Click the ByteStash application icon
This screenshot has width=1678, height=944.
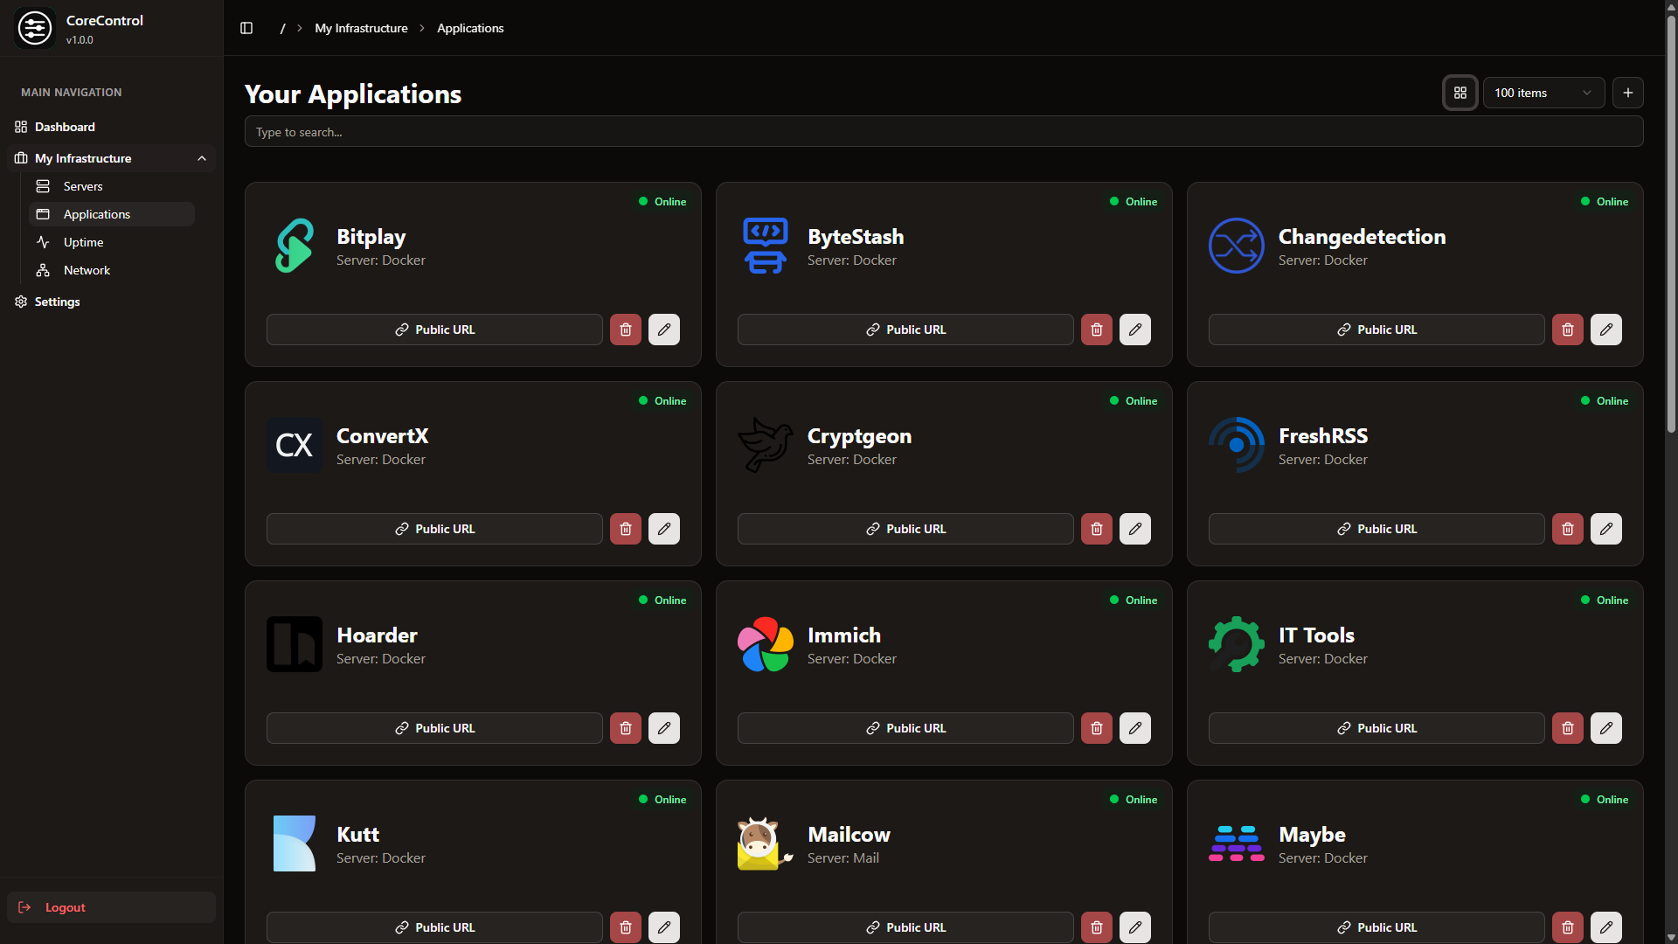(x=765, y=245)
